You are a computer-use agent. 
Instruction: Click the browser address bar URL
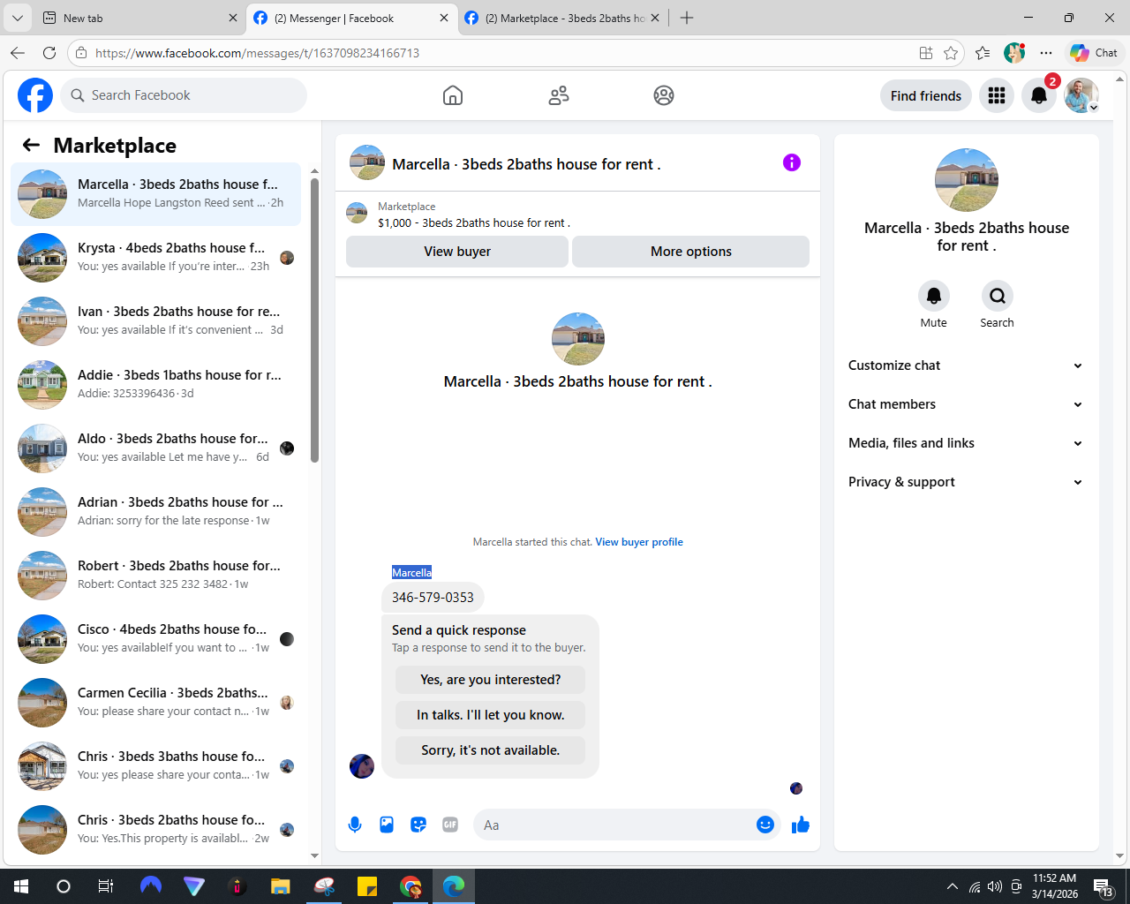(x=257, y=53)
